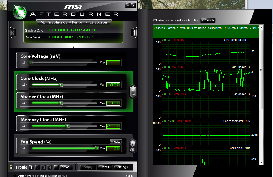
Task: Click the GEFORCE GTX 560 Ti text
Action: tap(72, 30)
